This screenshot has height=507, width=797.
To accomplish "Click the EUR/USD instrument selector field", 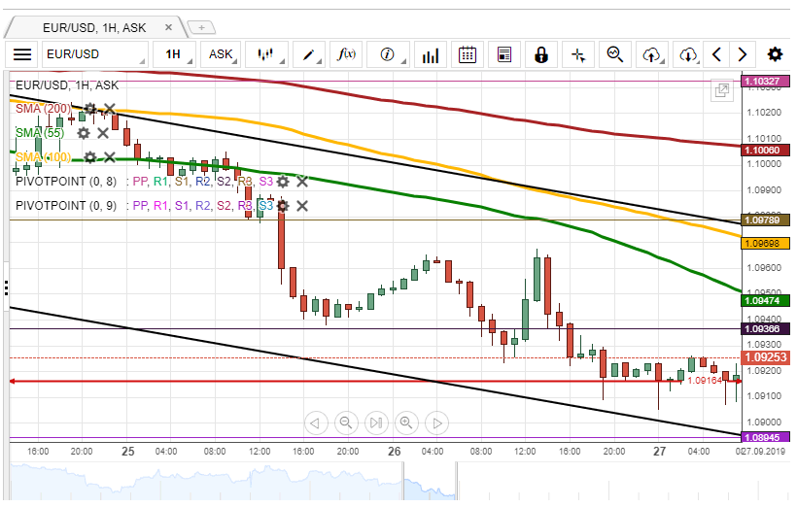I will pos(95,54).
